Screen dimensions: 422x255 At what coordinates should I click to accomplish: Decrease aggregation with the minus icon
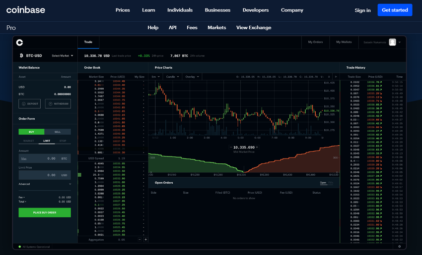tap(140, 240)
